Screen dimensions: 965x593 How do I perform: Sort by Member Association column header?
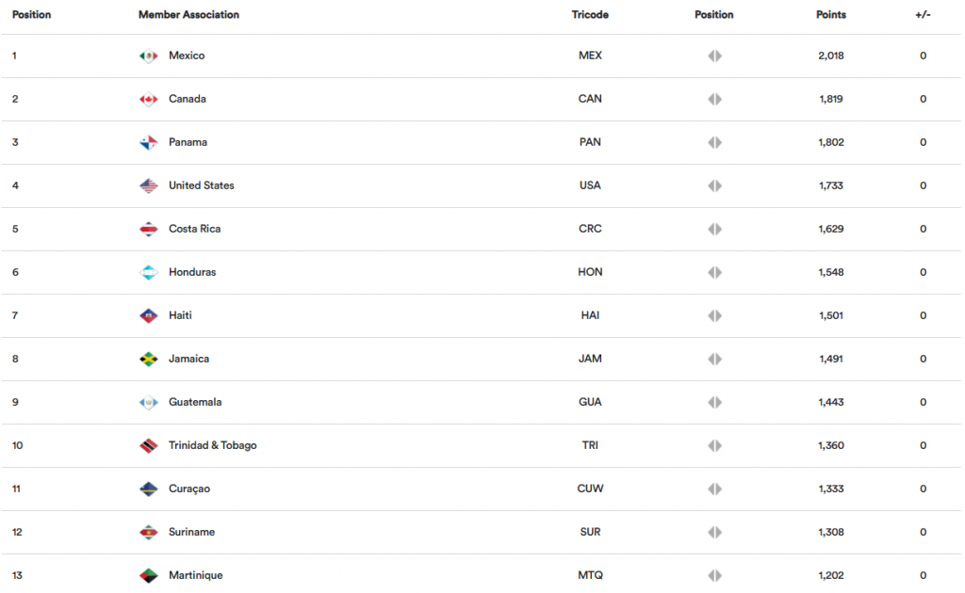click(x=188, y=15)
